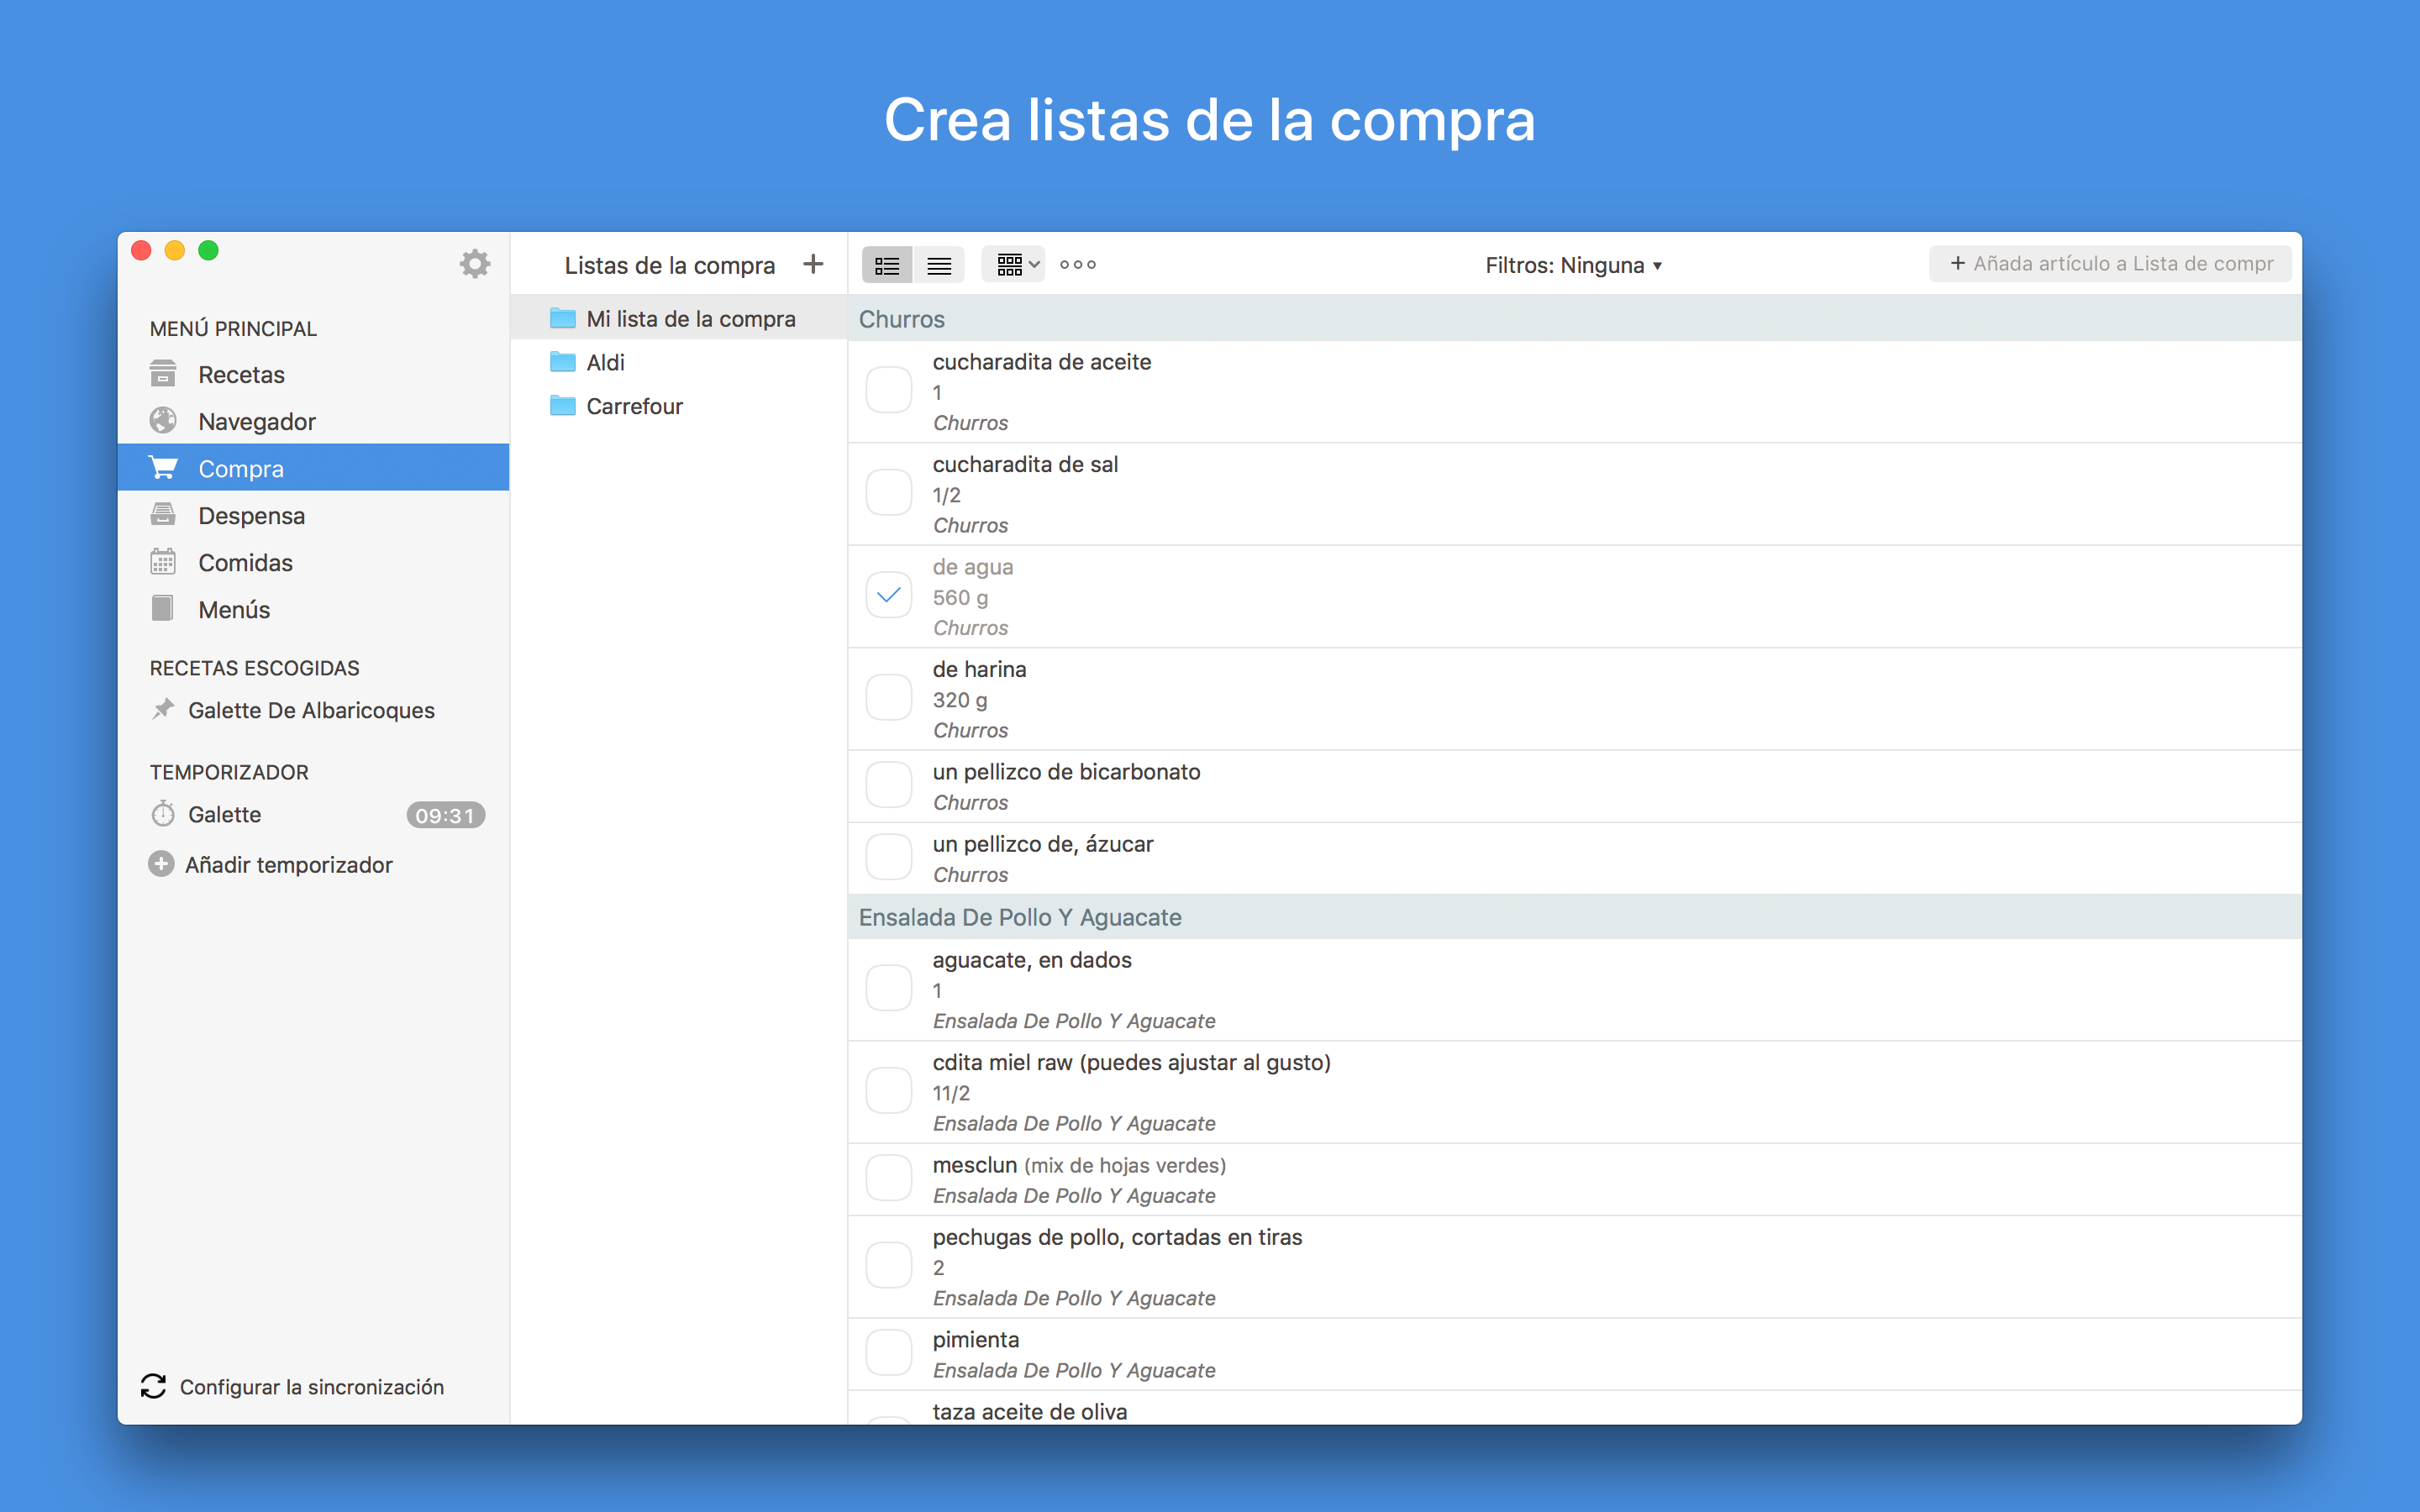Expand the grid grouping dropdown

point(1012,265)
